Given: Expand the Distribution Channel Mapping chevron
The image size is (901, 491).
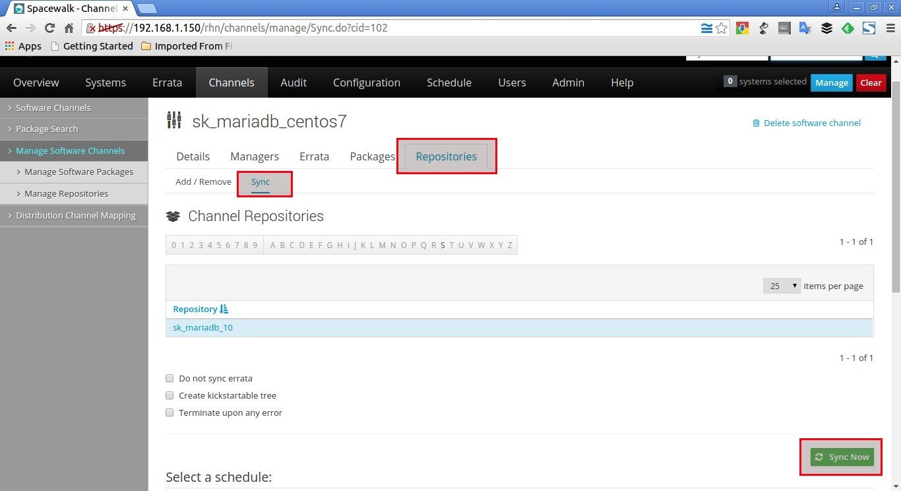Looking at the screenshot, I should [x=9, y=215].
